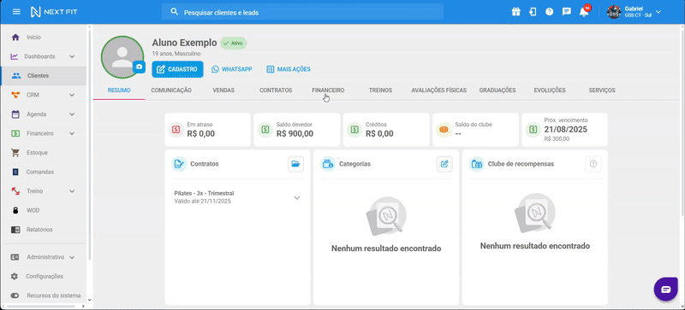Open the gift icon in header
Image resolution: width=685 pixels, height=310 pixels.
[x=516, y=12]
